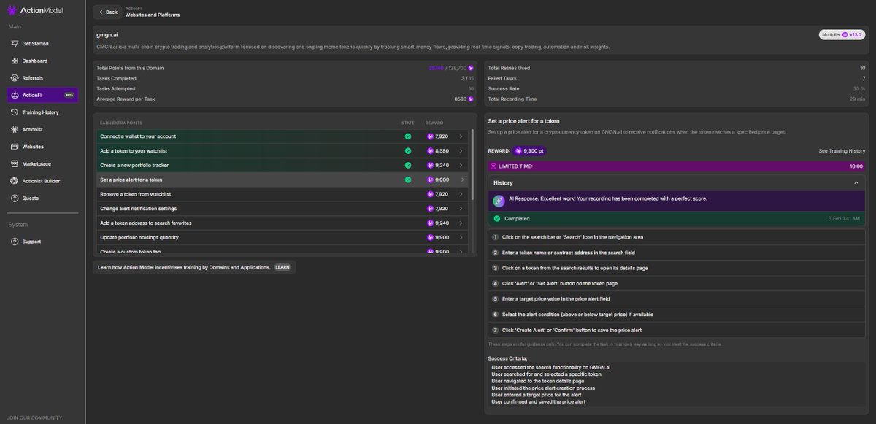Click the LIMITED TIME 10:00 timer bar

(677, 166)
